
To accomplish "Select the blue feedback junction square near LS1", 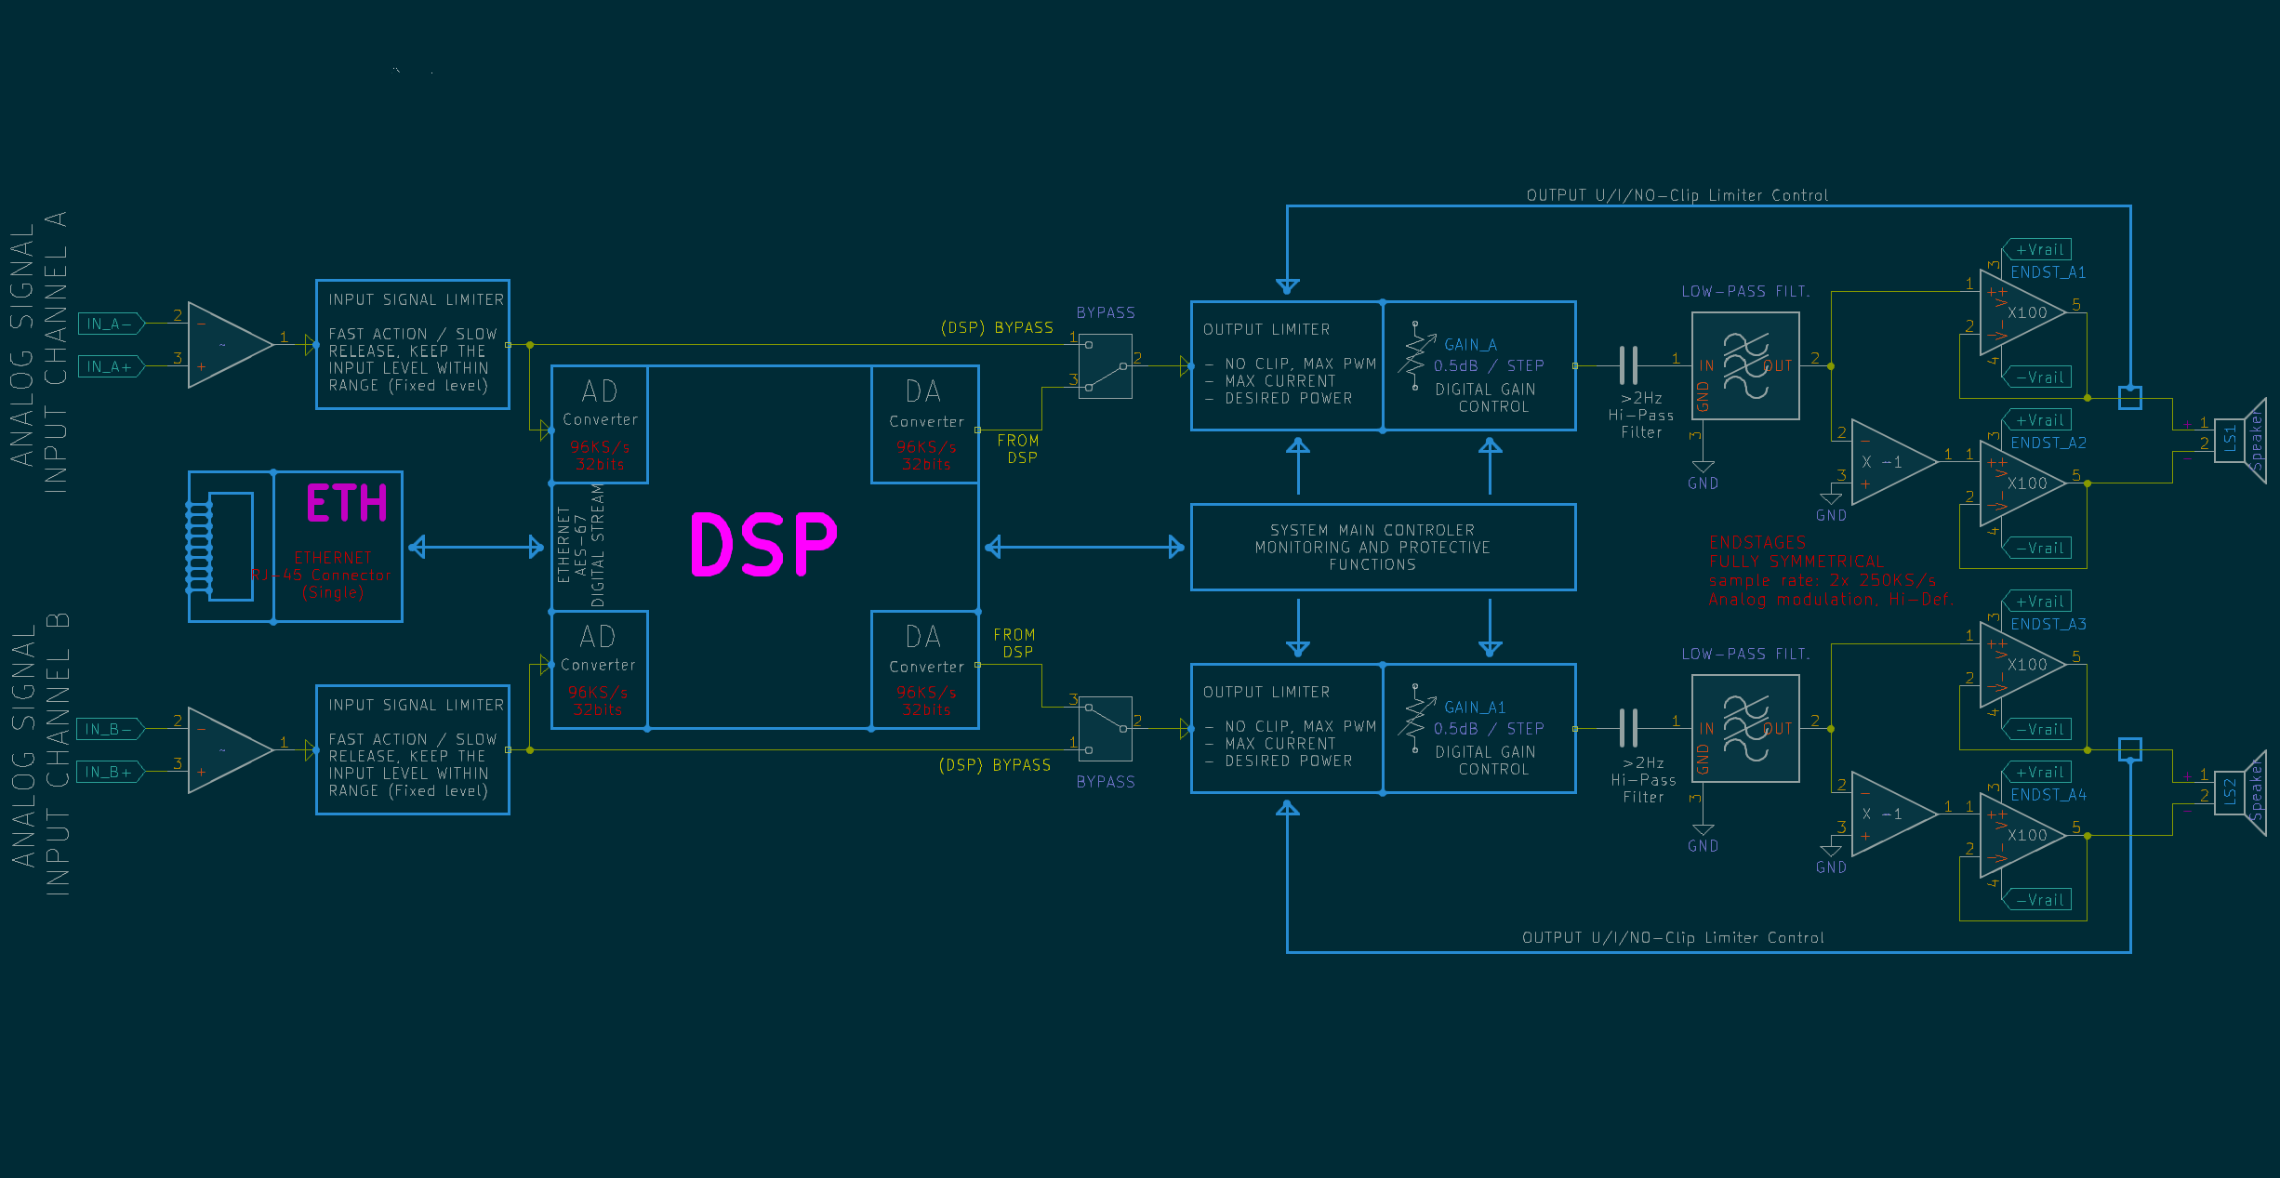I will (2130, 398).
